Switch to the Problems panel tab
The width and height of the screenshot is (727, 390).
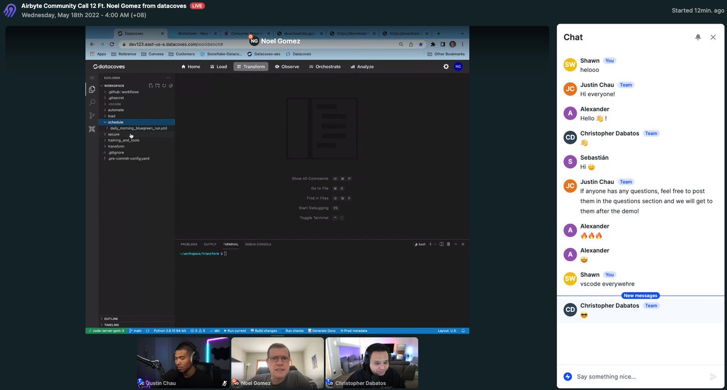(189, 244)
